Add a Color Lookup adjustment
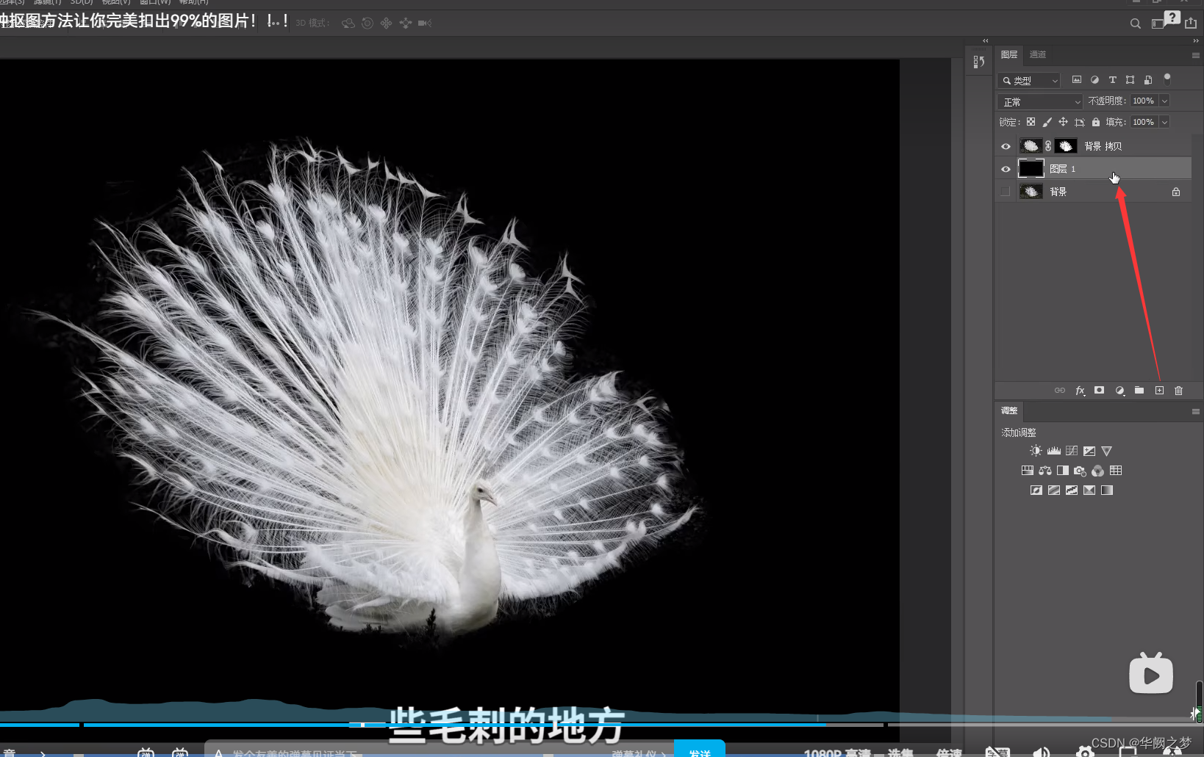Screen dimensions: 1204x757 pos(1115,471)
